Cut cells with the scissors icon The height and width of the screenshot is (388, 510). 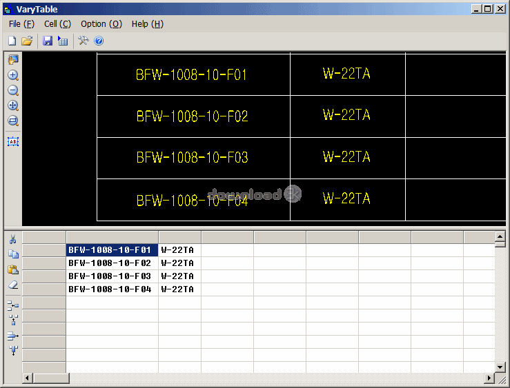13,239
